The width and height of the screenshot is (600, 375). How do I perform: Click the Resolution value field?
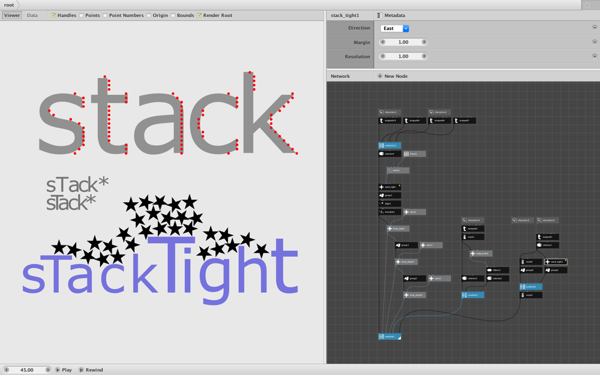(403, 56)
